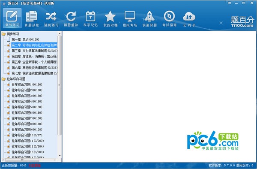Open 科学记忆 calendar icon

tap(90, 18)
